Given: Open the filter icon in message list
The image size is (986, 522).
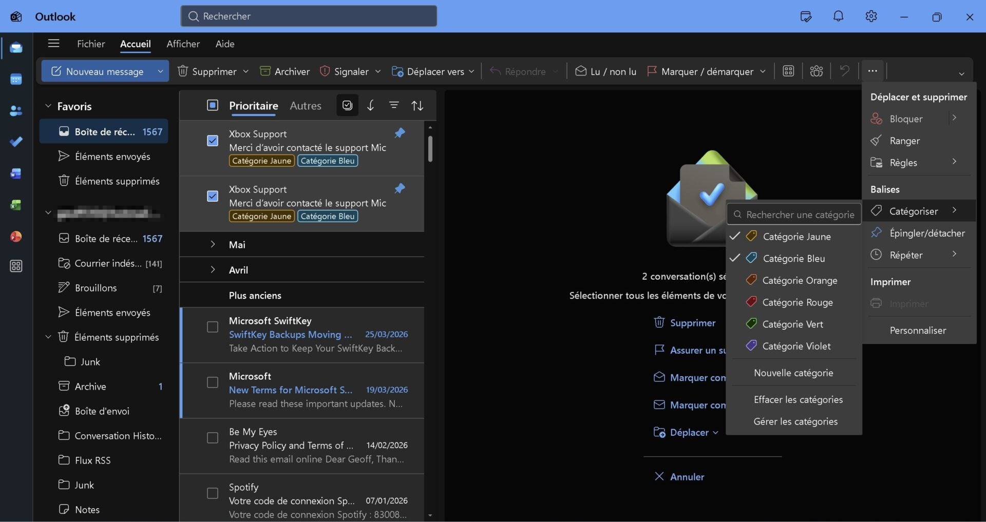Looking at the screenshot, I should click(x=394, y=105).
